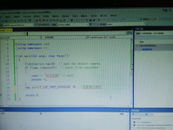The image size is (173, 130).
Task: Click the editor horizontal scrollbar
Action: (69, 106)
